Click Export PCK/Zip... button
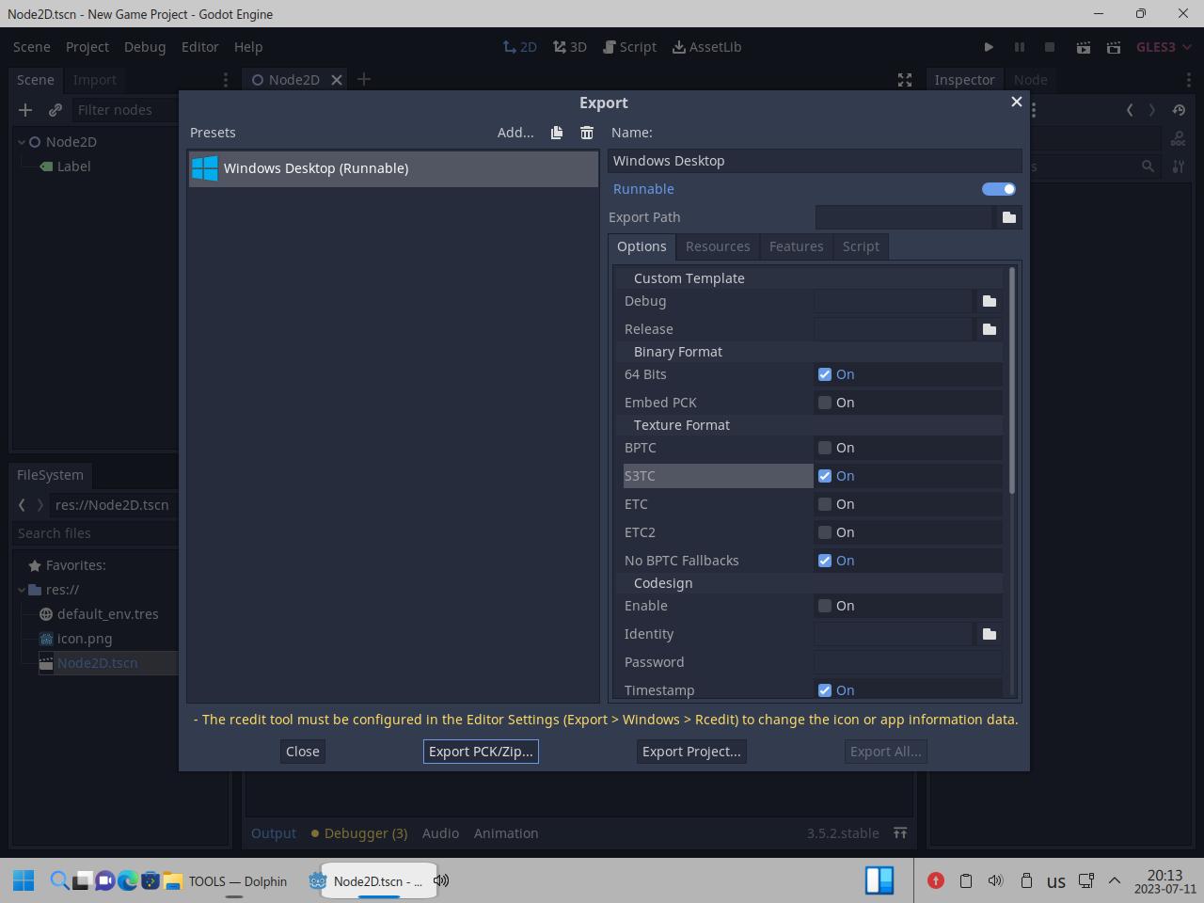 [x=481, y=752]
